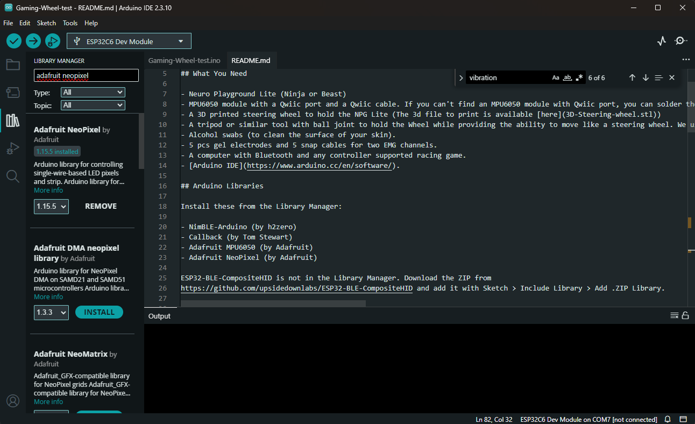Open the File menu
The width and height of the screenshot is (695, 424).
tap(8, 23)
